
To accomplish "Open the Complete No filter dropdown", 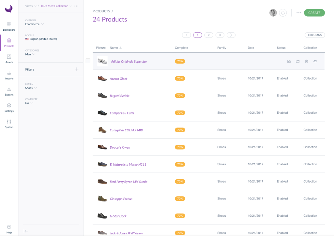I will [29, 103].
